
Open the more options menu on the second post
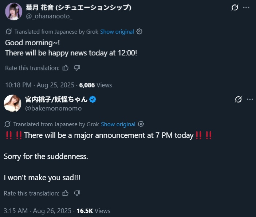pos(249,100)
